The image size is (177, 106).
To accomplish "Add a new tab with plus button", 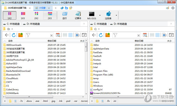I will click(56, 8).
